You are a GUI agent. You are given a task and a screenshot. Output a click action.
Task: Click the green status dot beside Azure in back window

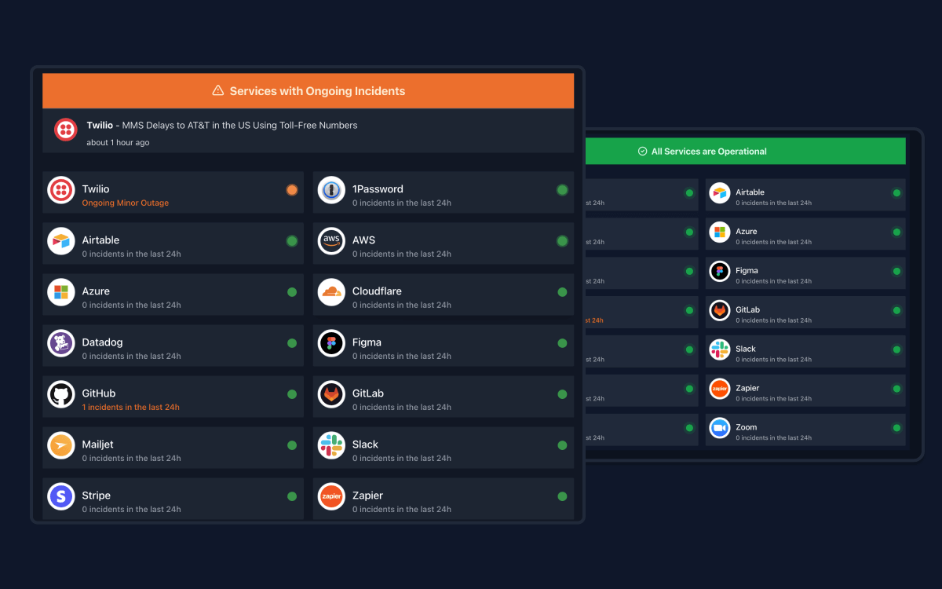[x=896, y=232]
